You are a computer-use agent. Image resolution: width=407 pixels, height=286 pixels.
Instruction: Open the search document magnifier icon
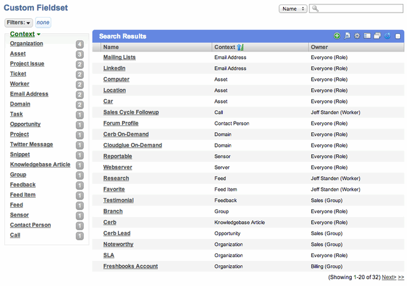point(347,36)
